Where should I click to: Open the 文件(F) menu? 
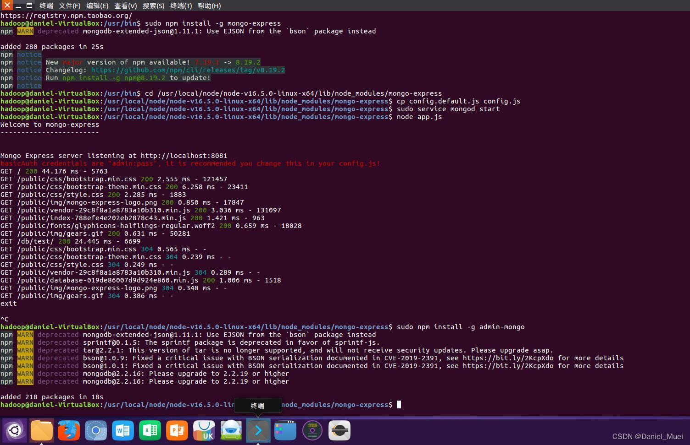click(x=69, y=6)
